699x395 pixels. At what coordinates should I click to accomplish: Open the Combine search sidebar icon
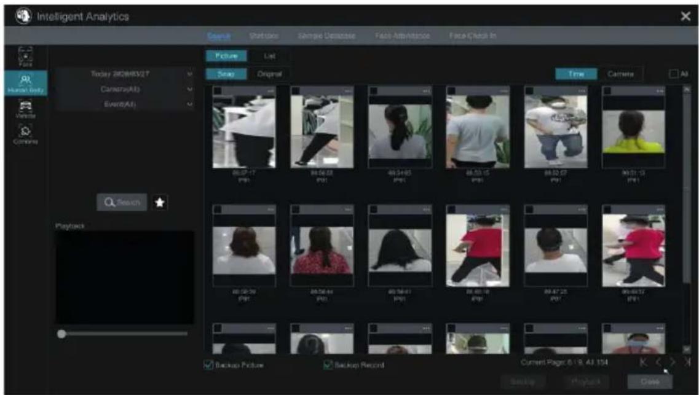25,135
